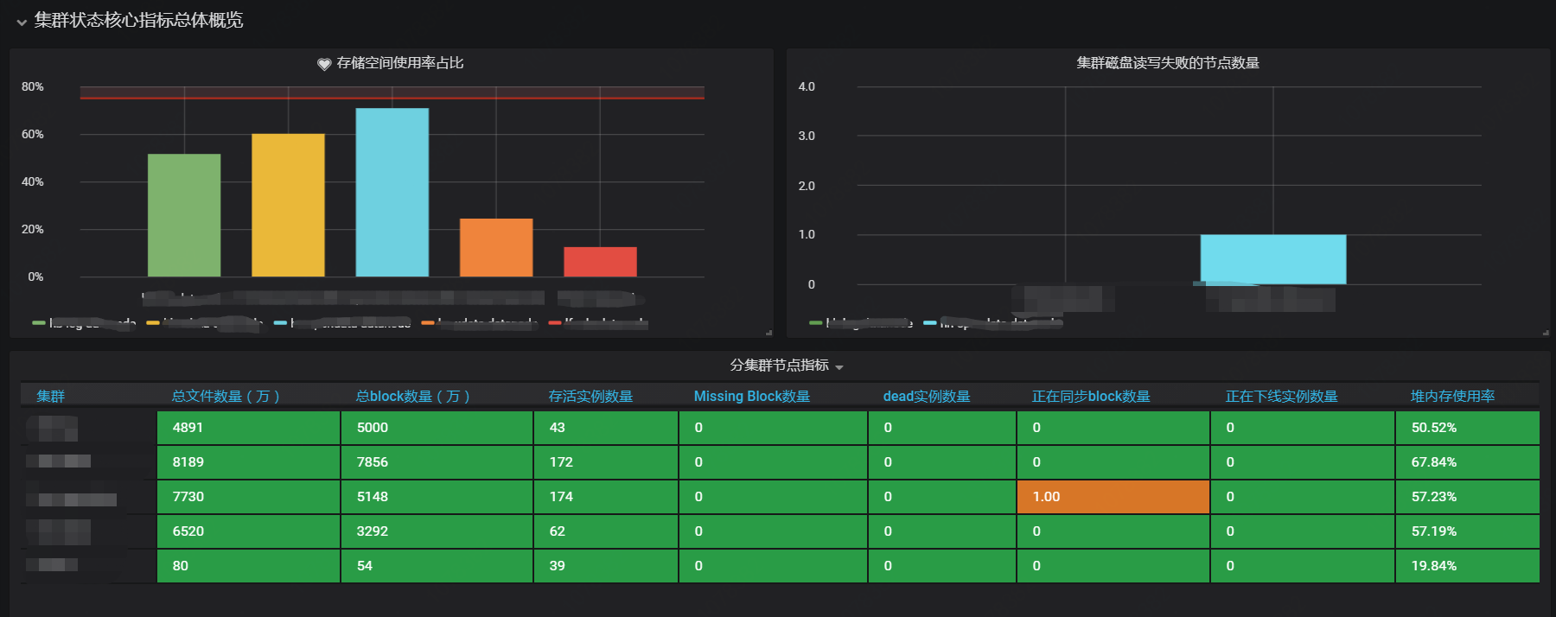
Task: Sort table by 集群 column header
Action: pos(50,396)
